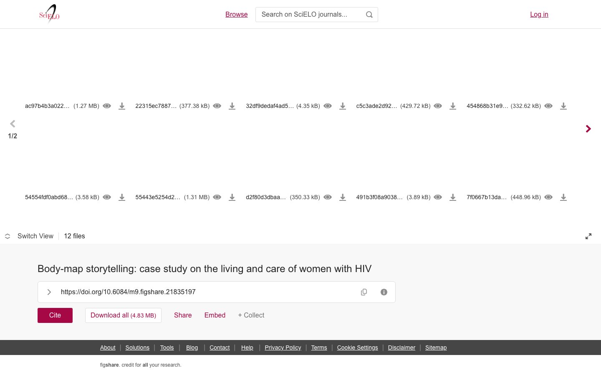Viewport: 601px width, 375px height.
Task: Open the Embed option
Action: [x=215, y=315]
